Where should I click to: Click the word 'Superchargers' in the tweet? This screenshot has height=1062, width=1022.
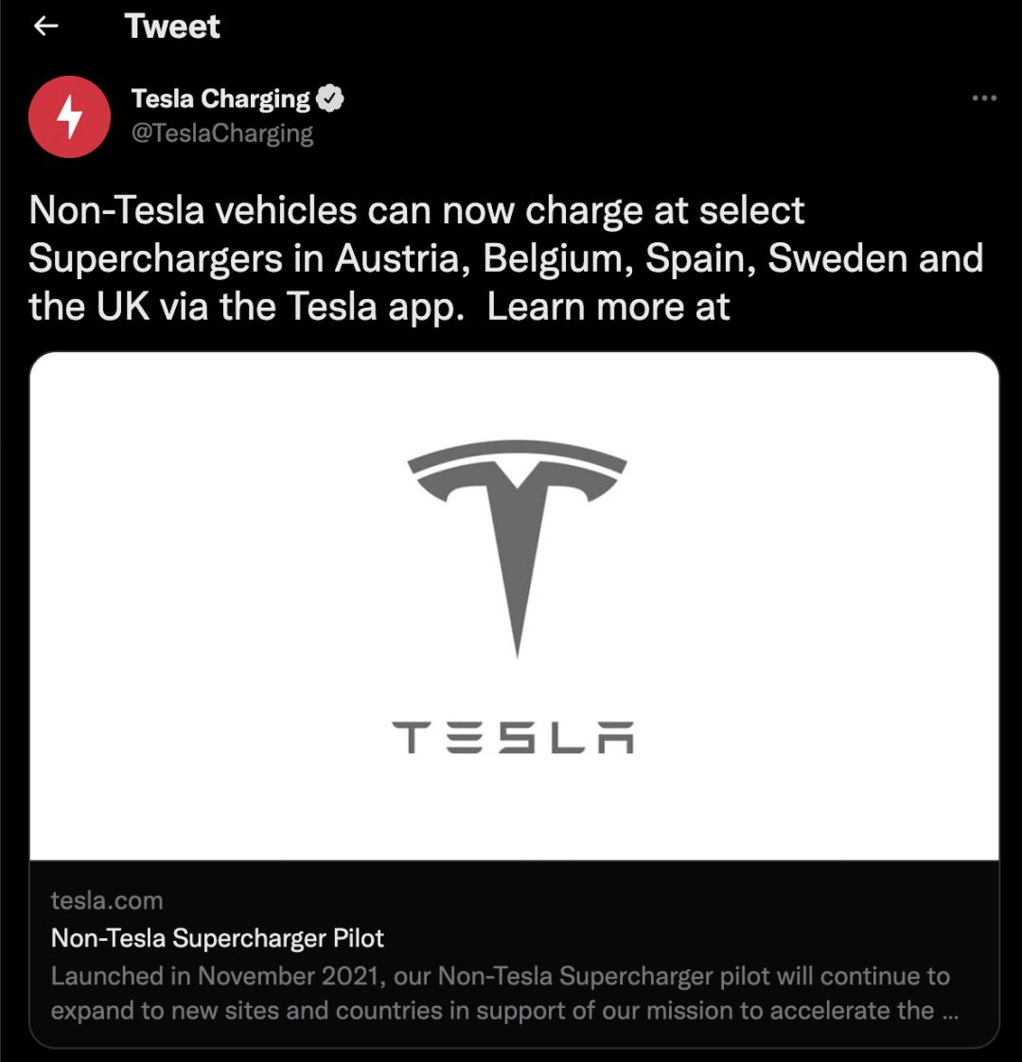155,259
